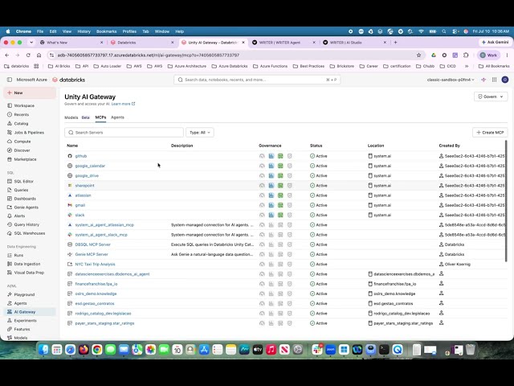Switch to the What's New browser tab
This screenshot has width=514, height=386.
71,43
